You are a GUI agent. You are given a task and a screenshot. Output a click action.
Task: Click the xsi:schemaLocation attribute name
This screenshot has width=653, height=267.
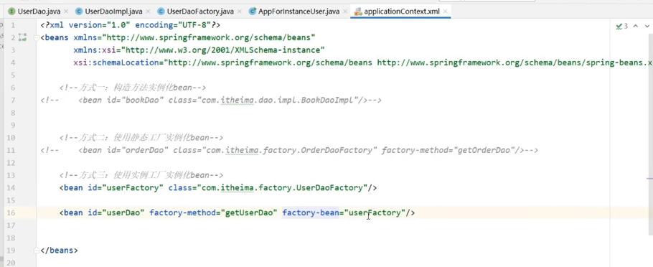[116, 63]
